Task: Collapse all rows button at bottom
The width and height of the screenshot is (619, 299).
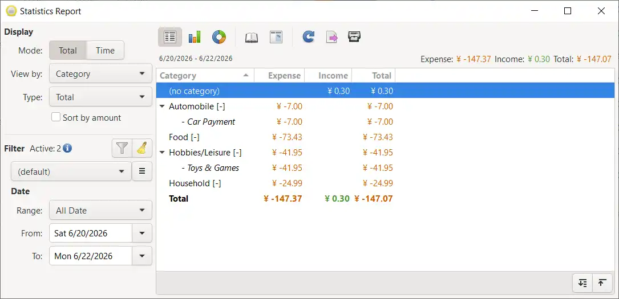Action: [602, 283]
